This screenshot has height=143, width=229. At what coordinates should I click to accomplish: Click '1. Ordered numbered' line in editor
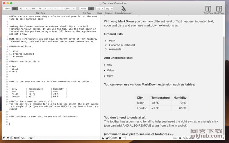(22, 54)
